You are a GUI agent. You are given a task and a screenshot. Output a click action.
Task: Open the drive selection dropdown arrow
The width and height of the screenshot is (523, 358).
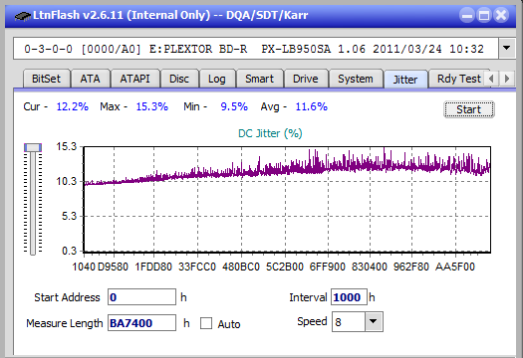click(x=507, y=49)
